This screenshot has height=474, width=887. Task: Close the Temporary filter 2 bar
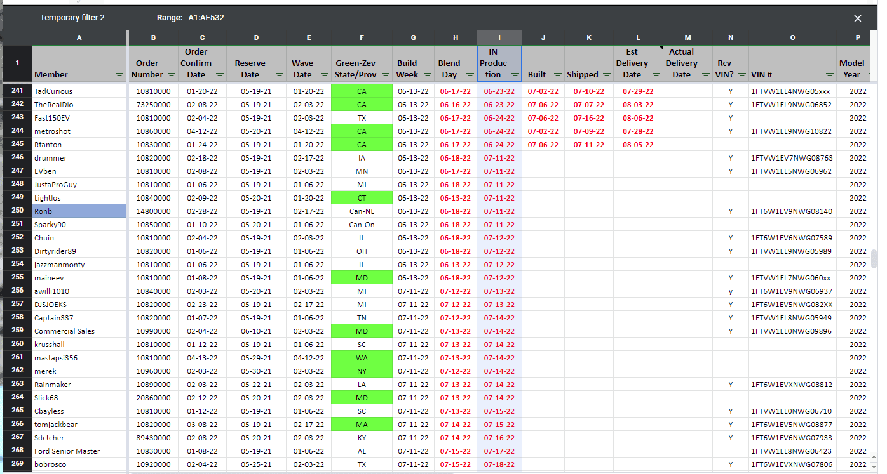857,18
